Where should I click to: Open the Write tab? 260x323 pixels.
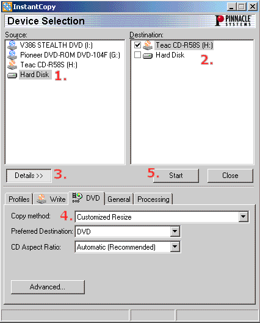click(x=51, y=199)
